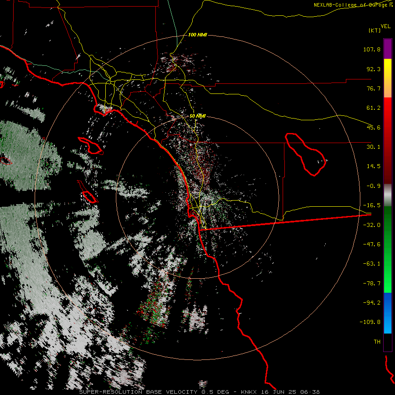Screen dimensions: 395x395
Task: Click the 76.7 velocity scale value
Action: pos(373,88)
